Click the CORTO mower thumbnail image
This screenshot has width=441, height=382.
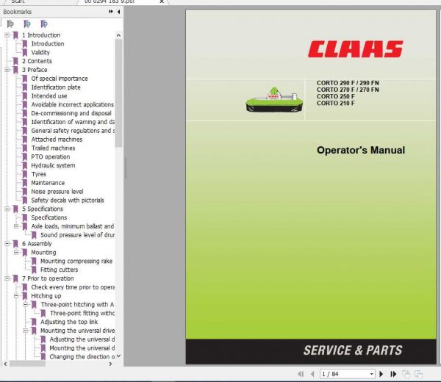(274, 100)
